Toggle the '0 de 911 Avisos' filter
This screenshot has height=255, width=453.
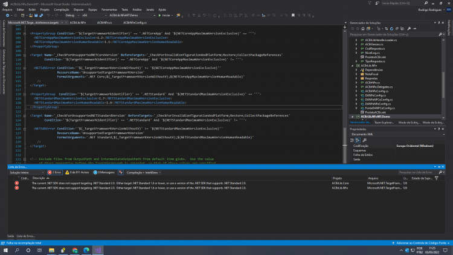[x=77, y=172]
